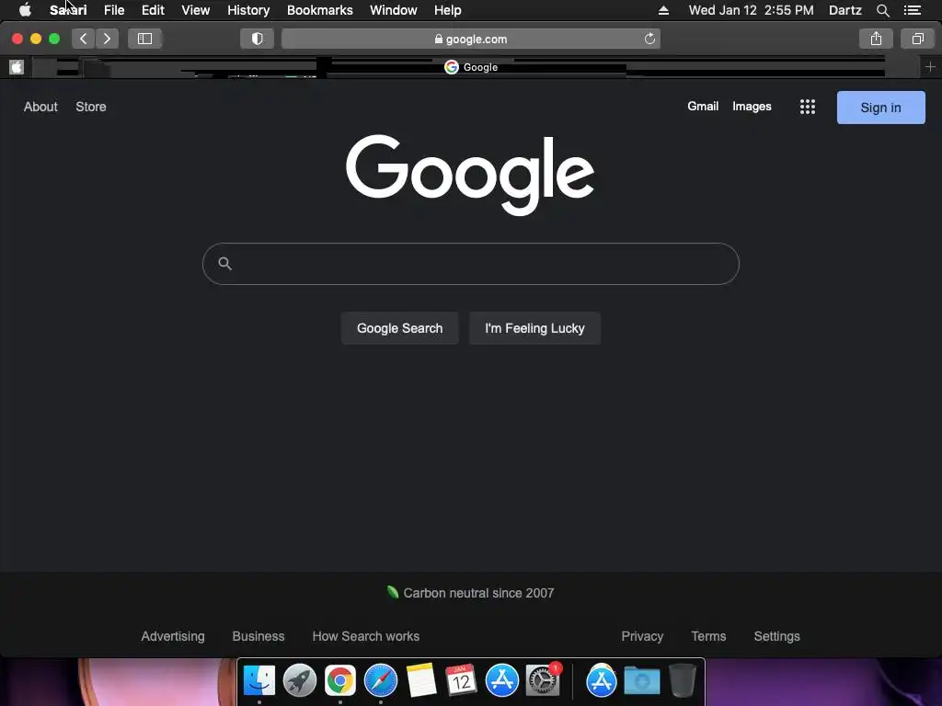Open Calendar from the Dock
This screenshot has height=706, width=942.
tap(462, 681)
